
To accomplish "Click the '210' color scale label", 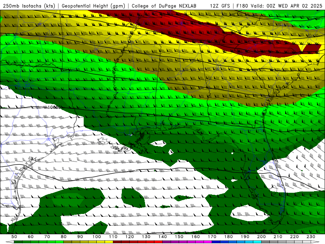I will [278, 237].
